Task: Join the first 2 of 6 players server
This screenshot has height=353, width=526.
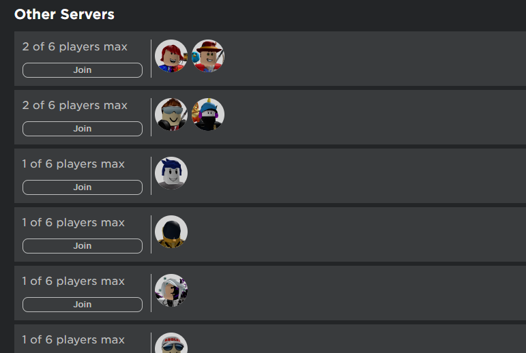Action: click(x=83, y=70)
